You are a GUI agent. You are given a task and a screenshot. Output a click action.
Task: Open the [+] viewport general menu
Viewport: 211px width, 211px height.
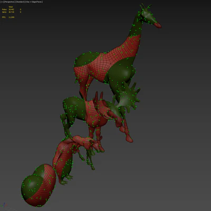[2, 2]
